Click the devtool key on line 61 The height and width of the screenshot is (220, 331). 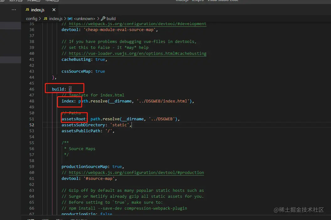(x=70, y=178)
